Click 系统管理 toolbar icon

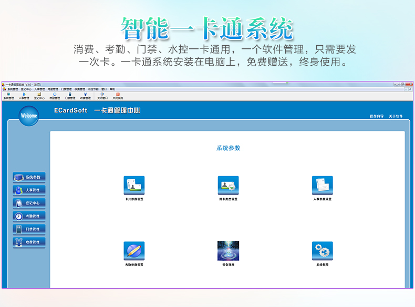pyautogui.click(x=9, y=96)
